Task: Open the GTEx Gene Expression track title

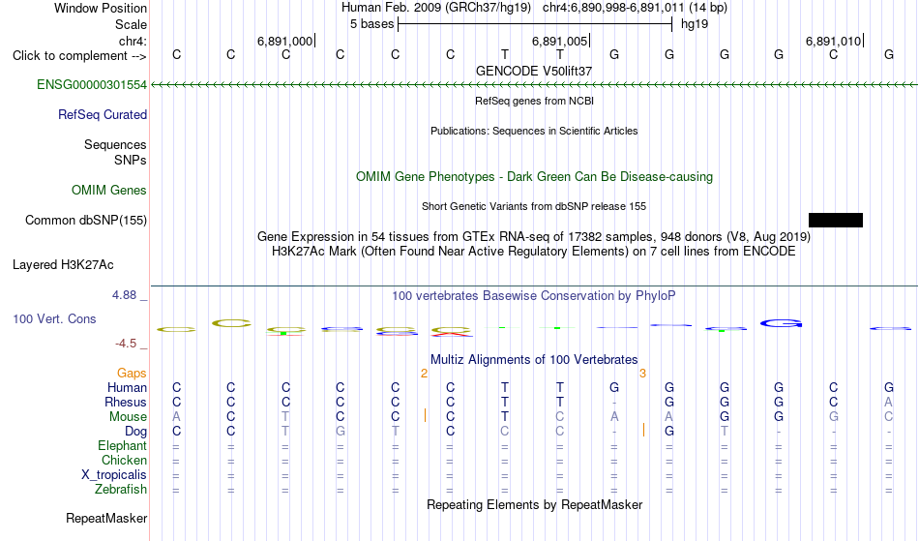Action: click(x=534, y=237)
